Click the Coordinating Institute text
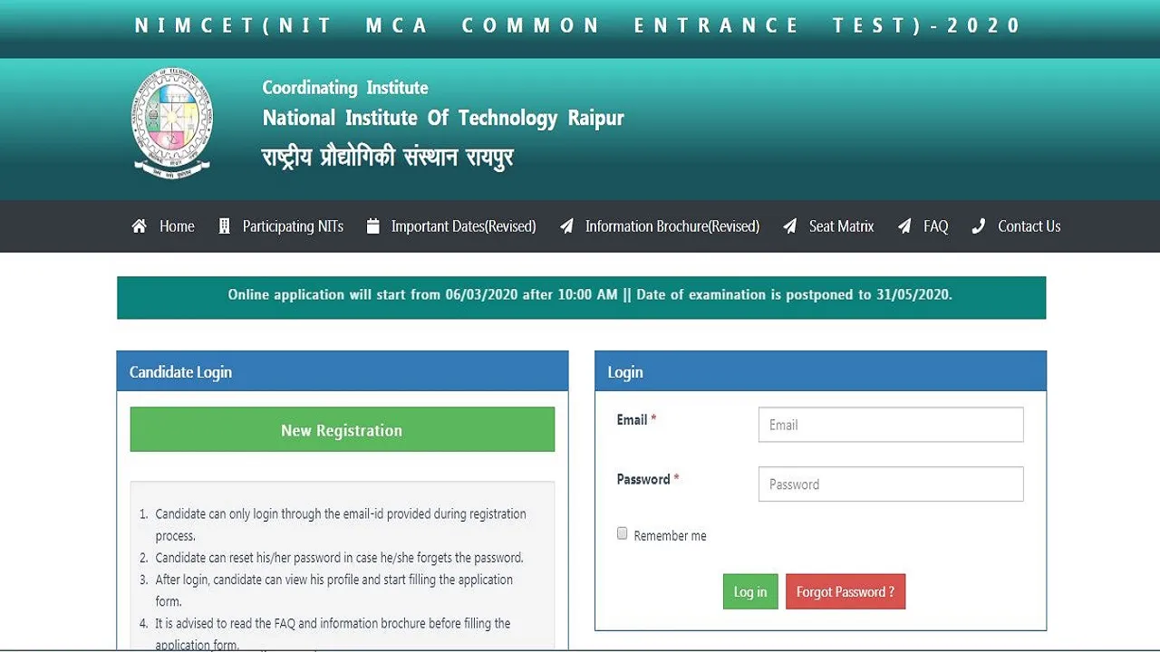 coord(345,88)
